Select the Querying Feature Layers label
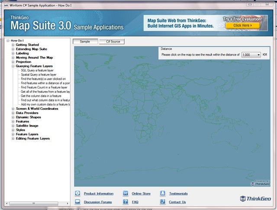The image size is (277, 210). [x=34, y=66]
